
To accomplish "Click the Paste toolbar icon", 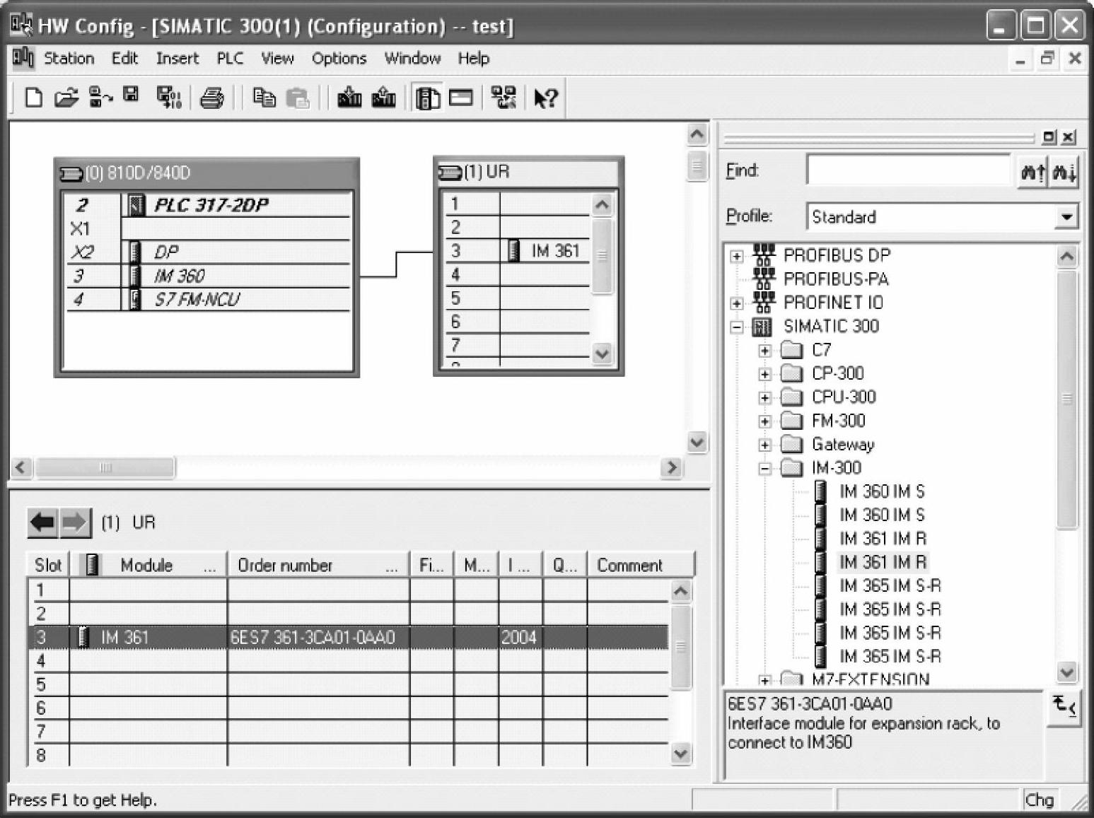I will (298, 98).
